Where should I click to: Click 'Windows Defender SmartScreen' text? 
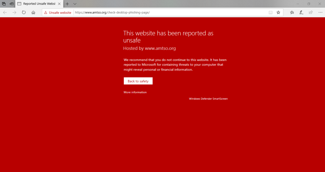pyautogui.click(x=208, y=99)
